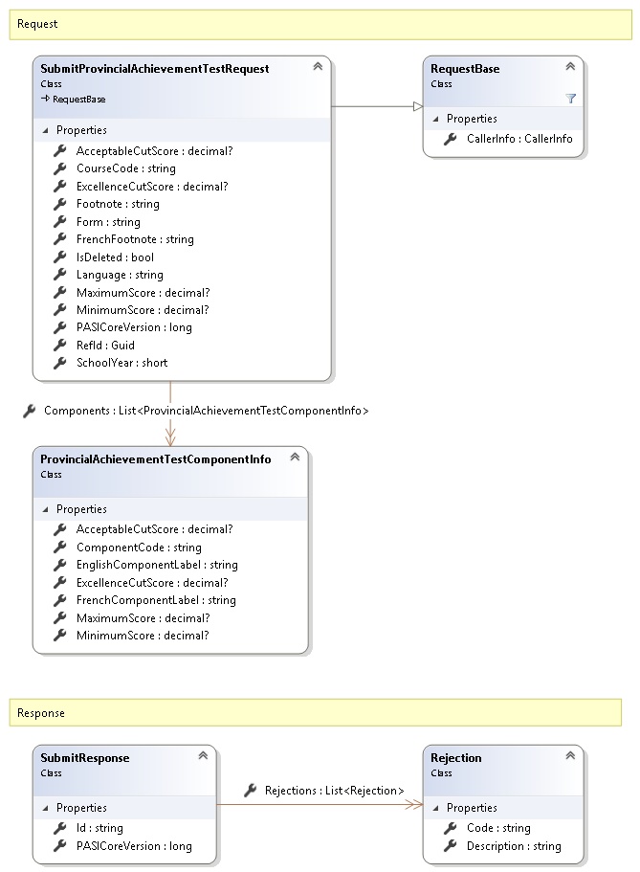The height and width of the screenshot is (872, 640).
Task: Collapse the RequestBase class chevron
Action: coord(570,67)
